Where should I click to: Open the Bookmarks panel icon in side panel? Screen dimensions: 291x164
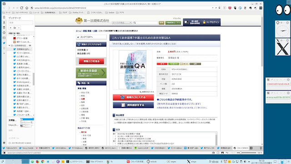[x=4, y=17]
